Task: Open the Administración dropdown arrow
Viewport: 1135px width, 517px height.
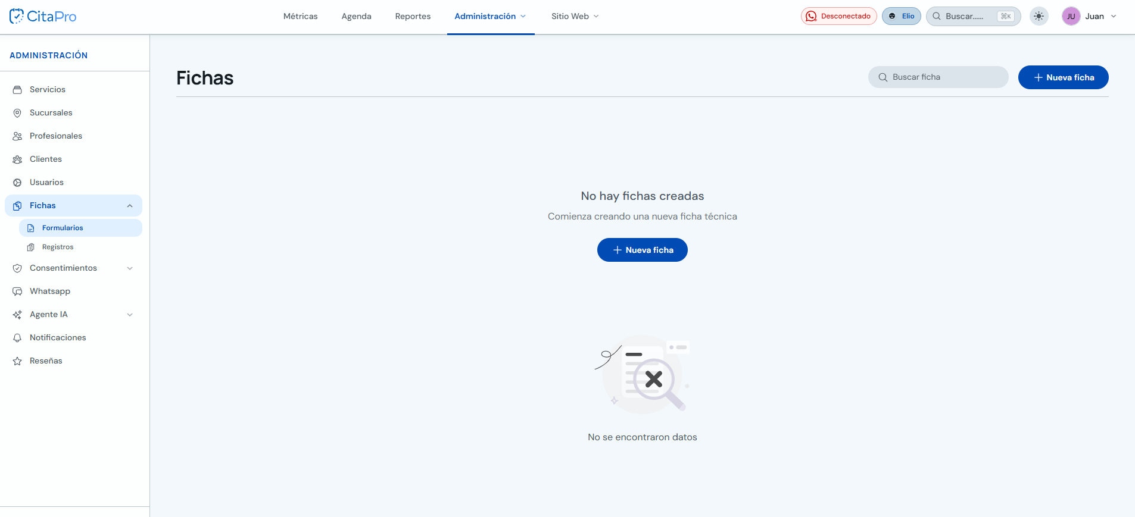Action: (523, 16)
